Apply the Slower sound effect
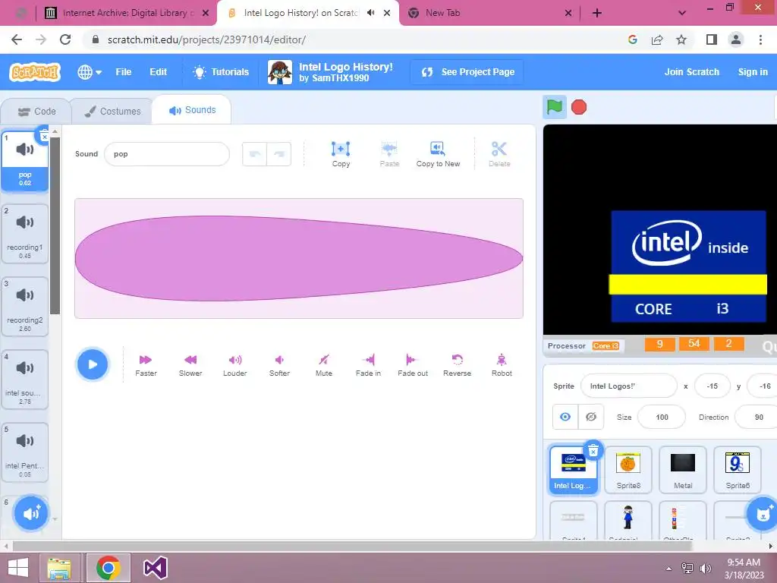777x583 pixels. click(190, 365)
